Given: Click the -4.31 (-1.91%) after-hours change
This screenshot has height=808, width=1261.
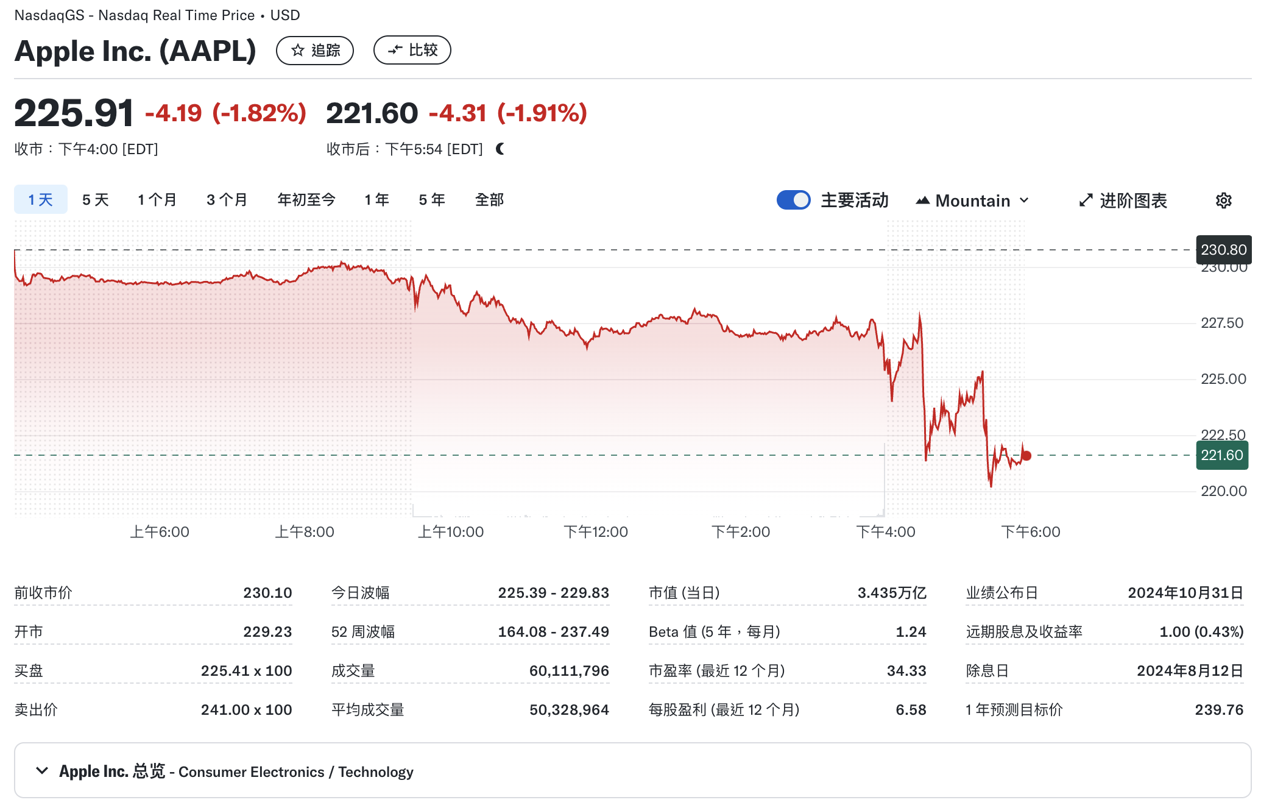Looking at the screenshot, I should point(508,113).
